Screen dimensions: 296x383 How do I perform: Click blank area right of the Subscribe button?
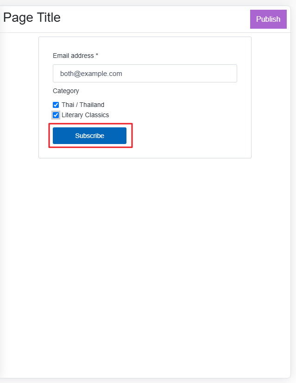pos(185,136)
